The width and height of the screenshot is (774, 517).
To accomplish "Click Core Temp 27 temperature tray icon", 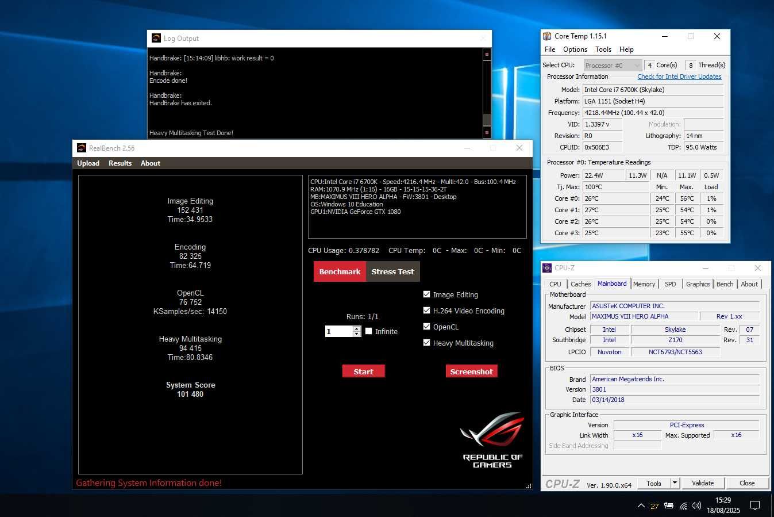I will (x=654, y=507).
